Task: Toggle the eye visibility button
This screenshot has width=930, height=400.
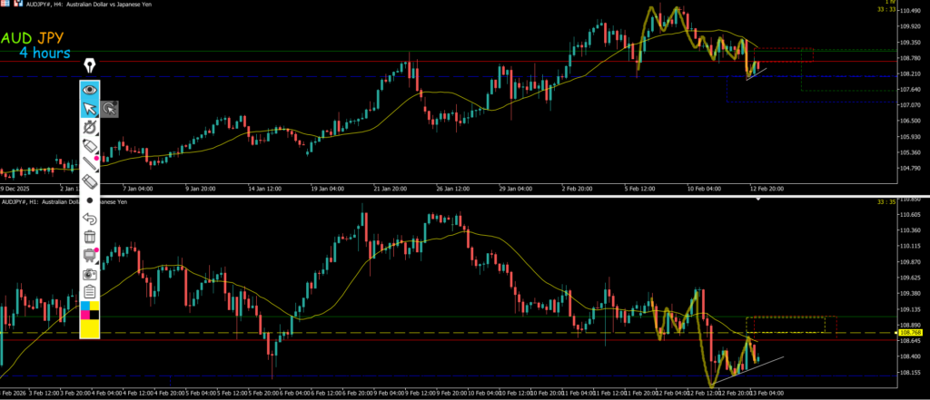Action: pyautogui.click(x=90, y=90)
